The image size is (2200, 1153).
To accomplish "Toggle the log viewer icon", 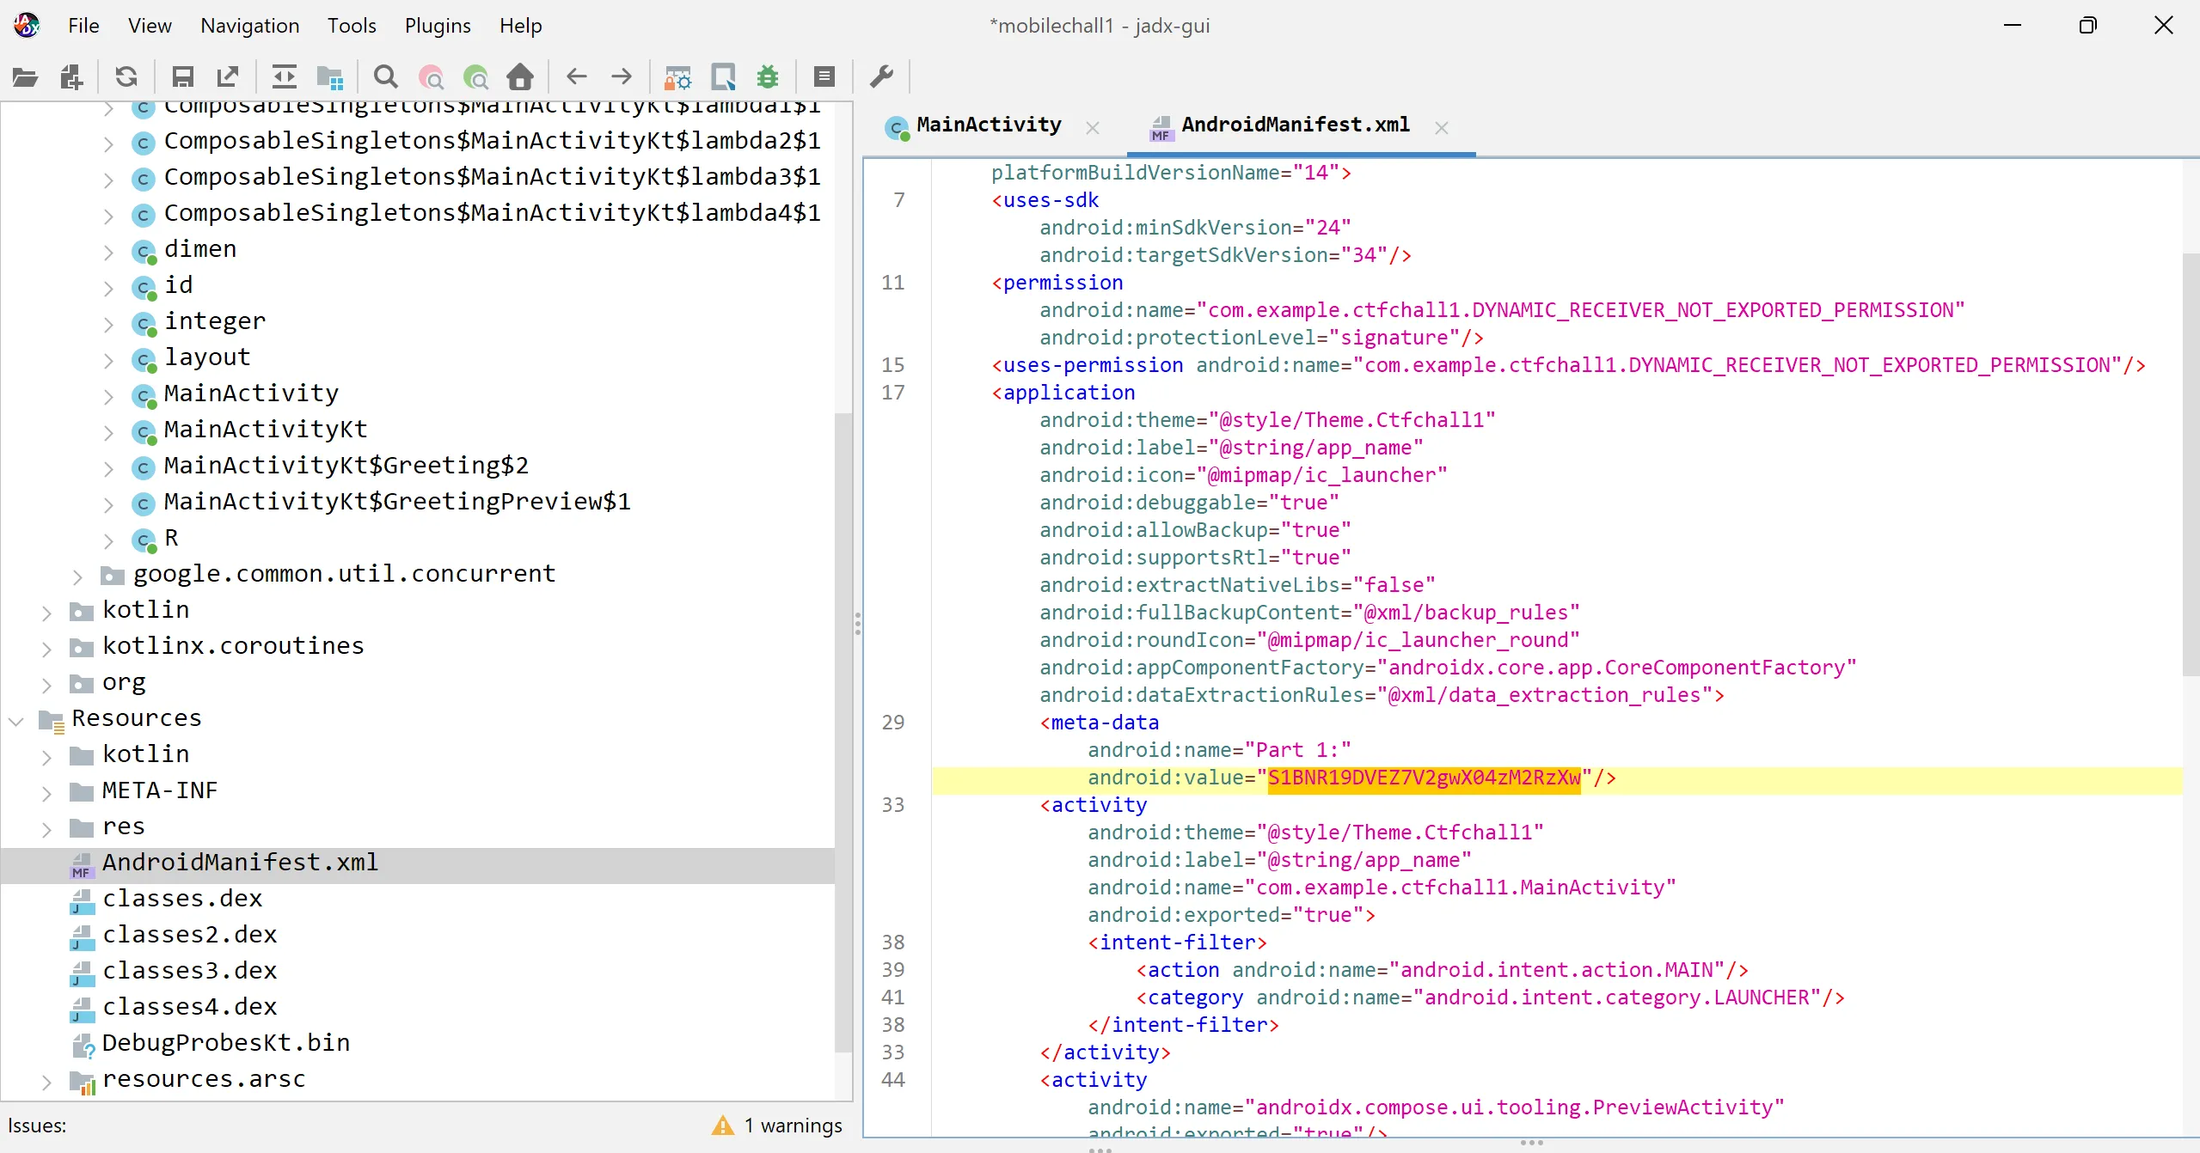I will coord(824,77).
